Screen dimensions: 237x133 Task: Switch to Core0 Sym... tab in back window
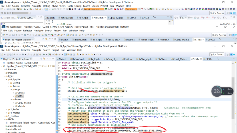coord(26,18)
